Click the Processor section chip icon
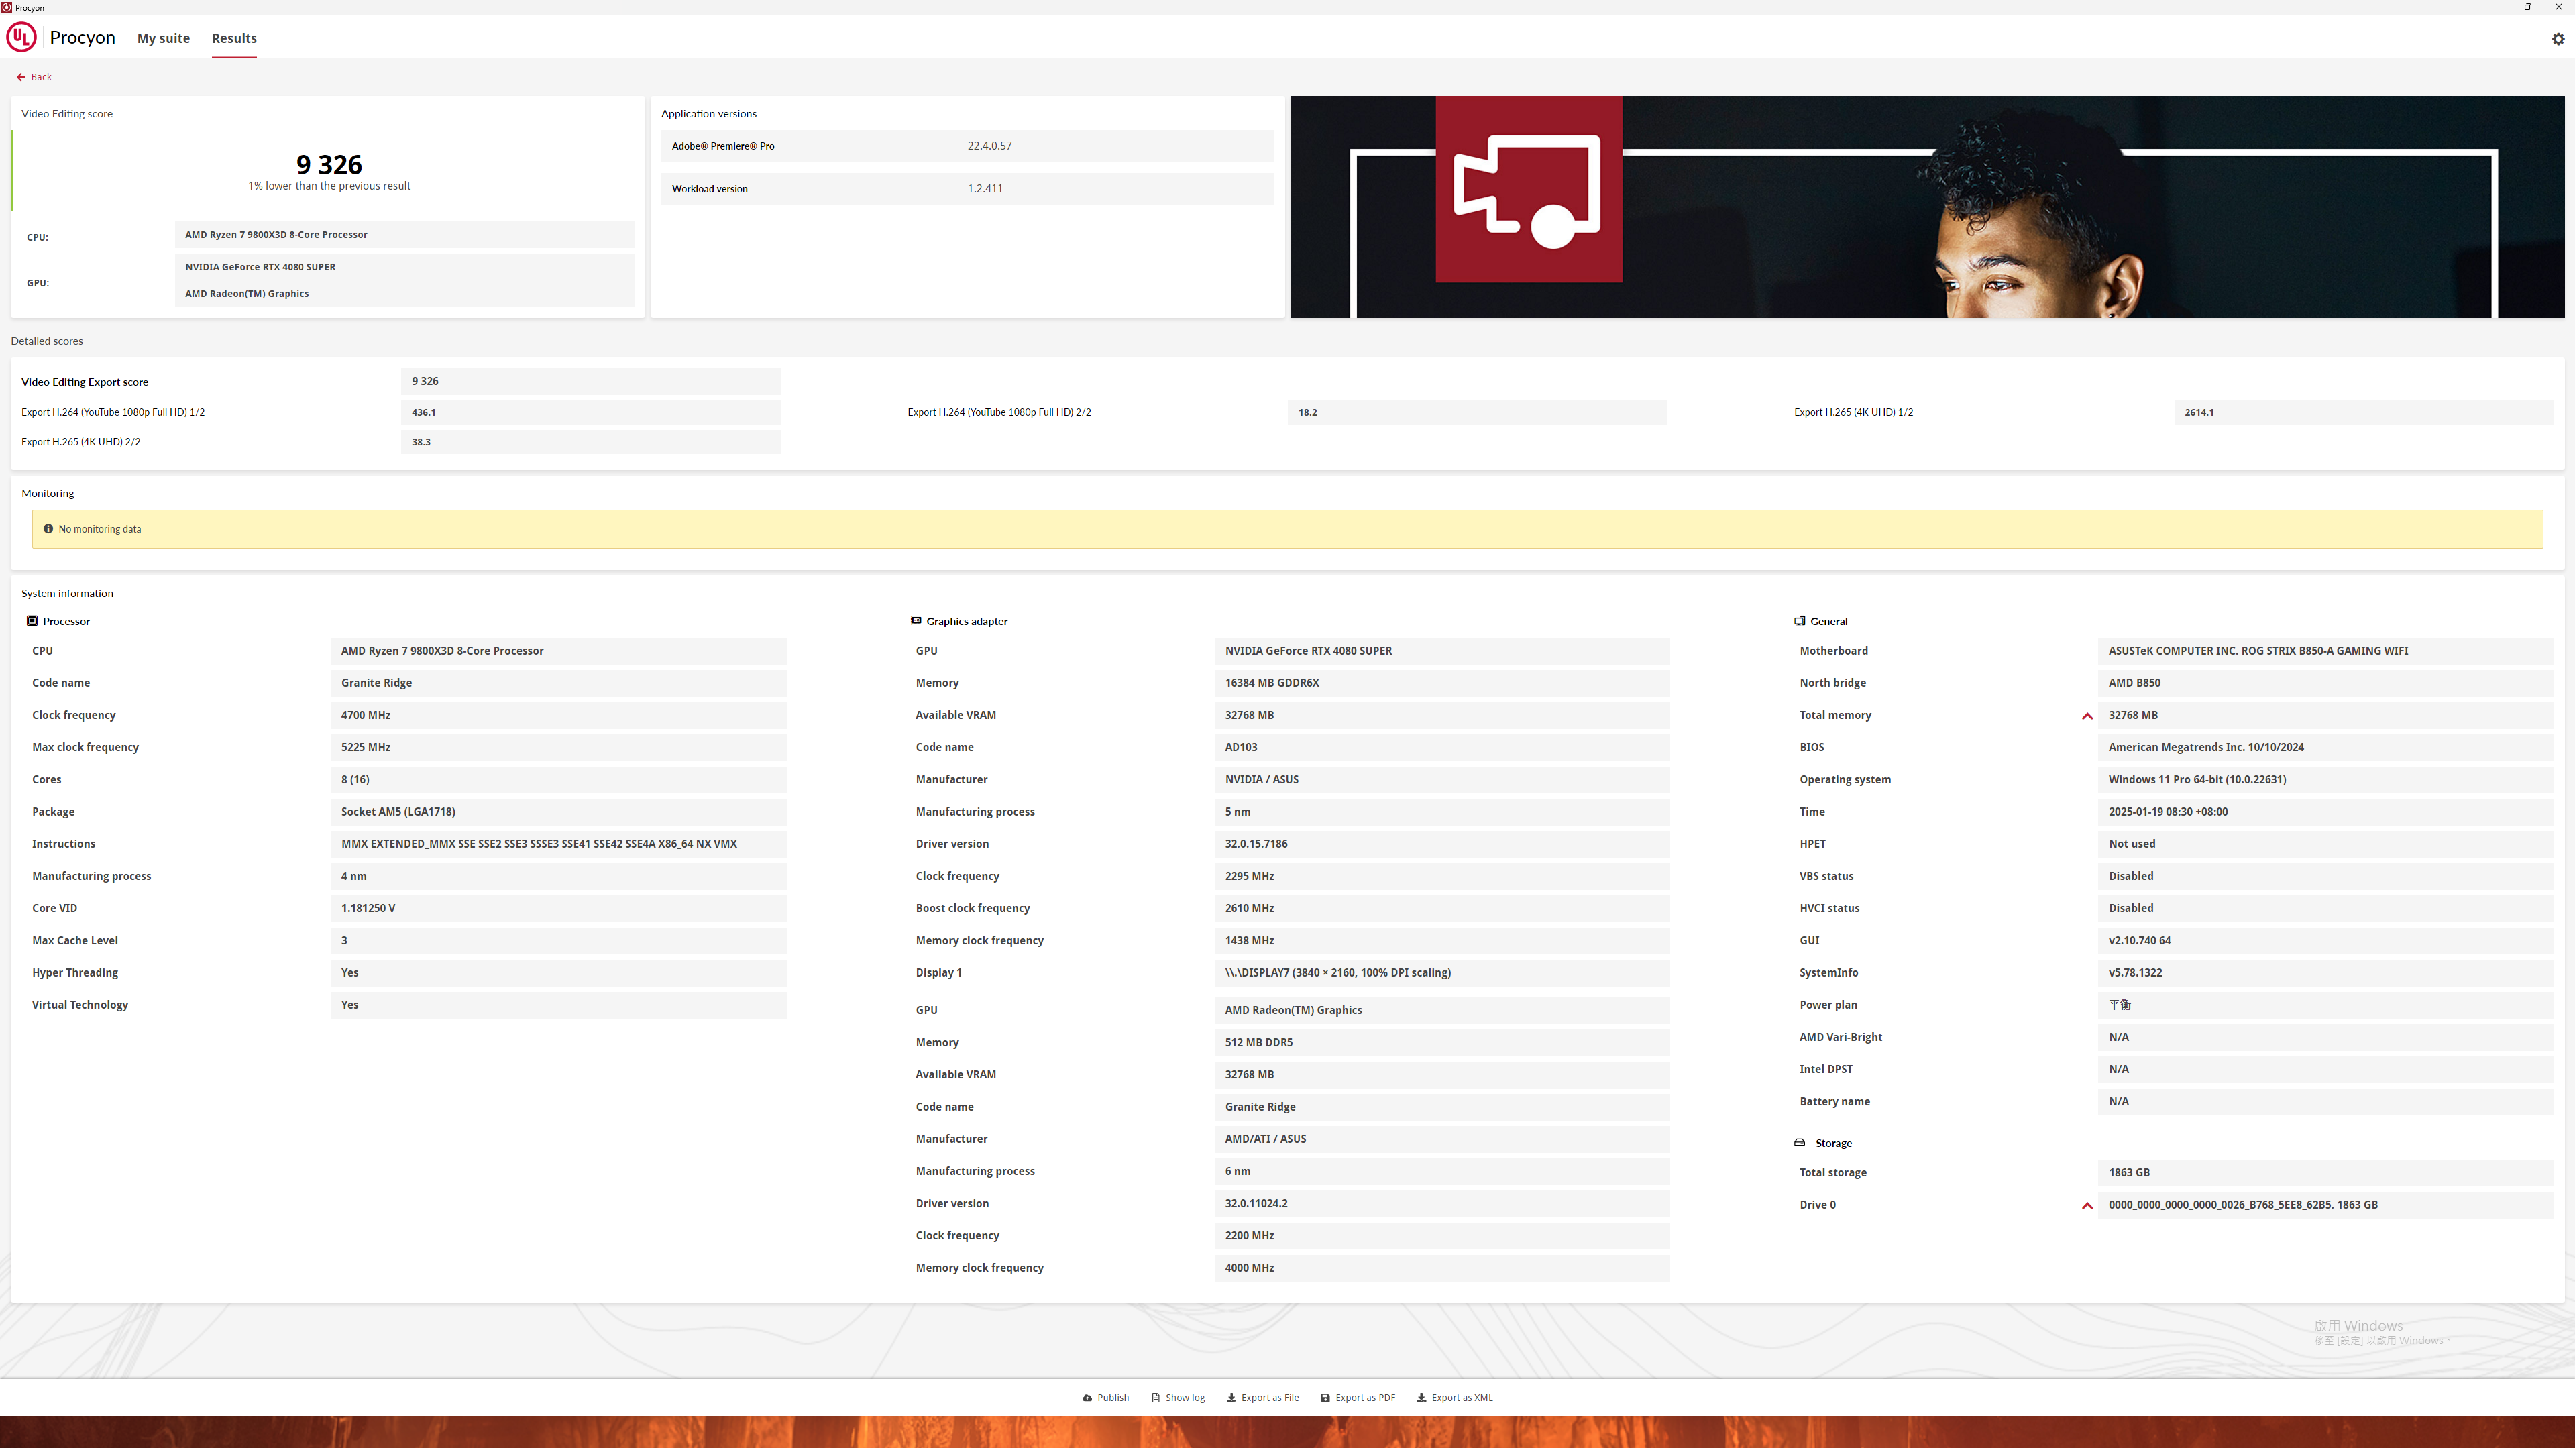Image resolution: width=2575 pixels, height=1448 pixels. (32, 620)
